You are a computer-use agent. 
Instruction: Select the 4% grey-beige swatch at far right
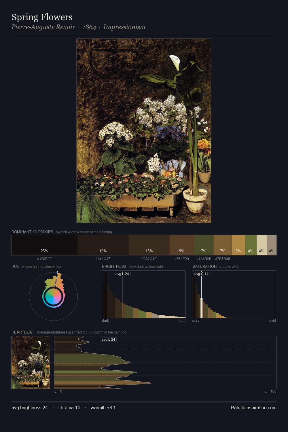coord(272,245)
